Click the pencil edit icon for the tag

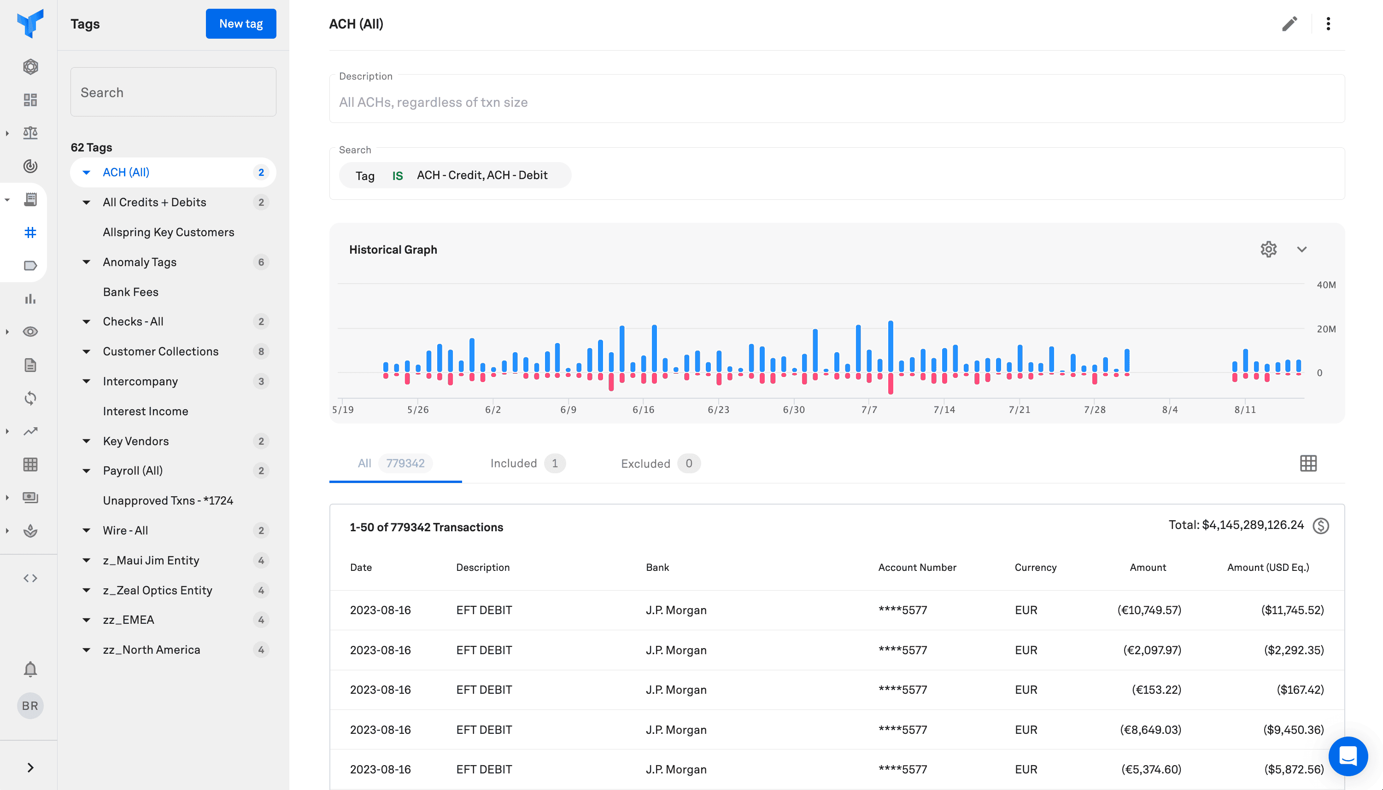1289,24
